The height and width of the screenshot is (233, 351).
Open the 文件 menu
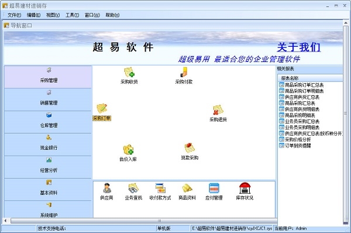[x=14, y=15]
